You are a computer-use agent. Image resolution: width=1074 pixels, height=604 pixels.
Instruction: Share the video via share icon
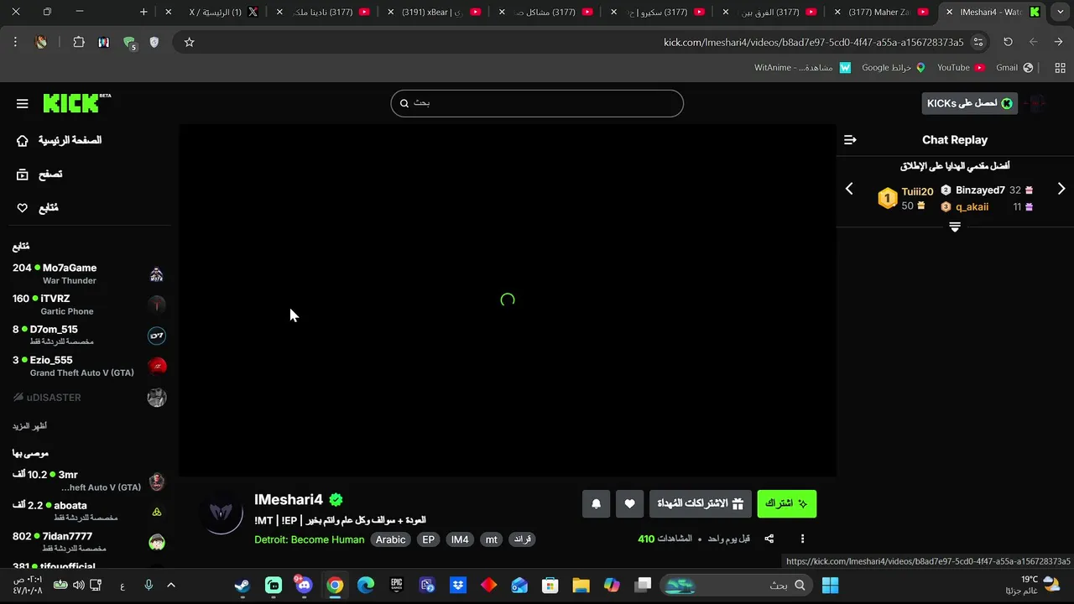click(x=769, y=539)
